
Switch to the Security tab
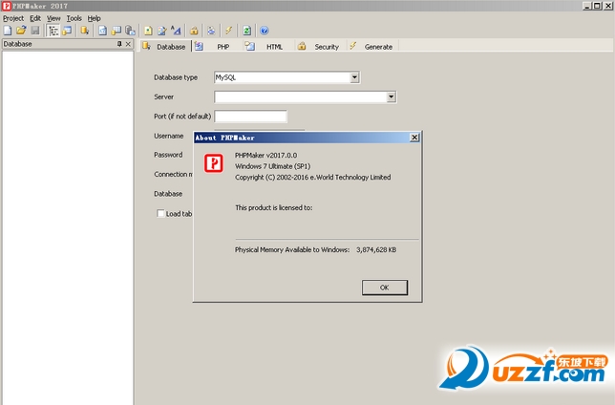(x=319, y=46)
